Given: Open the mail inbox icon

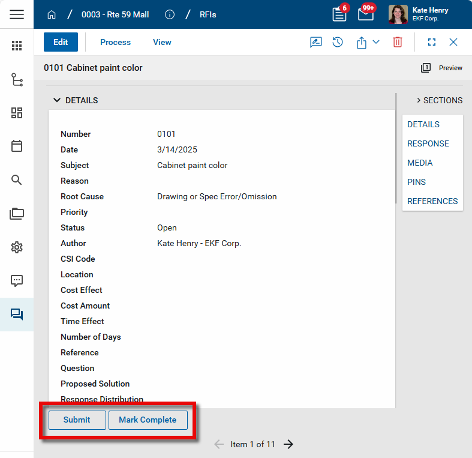Looking at the screenshot, I should (x=366, y=14).
